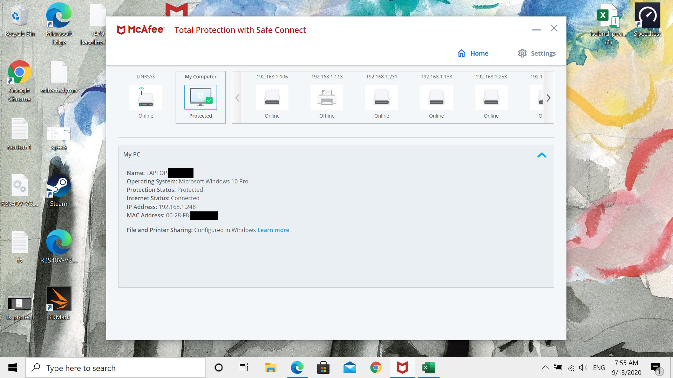This screenshot has height=378, width=673.
Task: Open the clock showing 7:55 AM
Action: point(626,367)
